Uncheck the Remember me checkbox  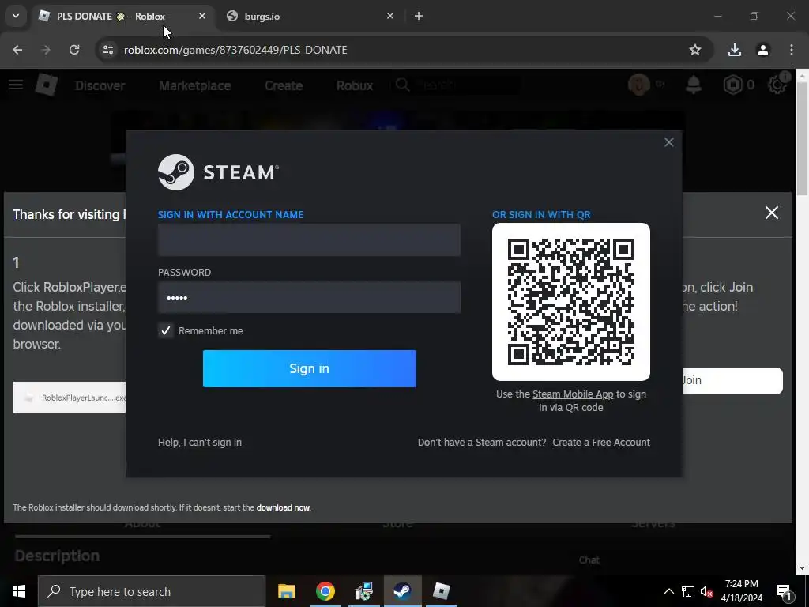[166, 331]
